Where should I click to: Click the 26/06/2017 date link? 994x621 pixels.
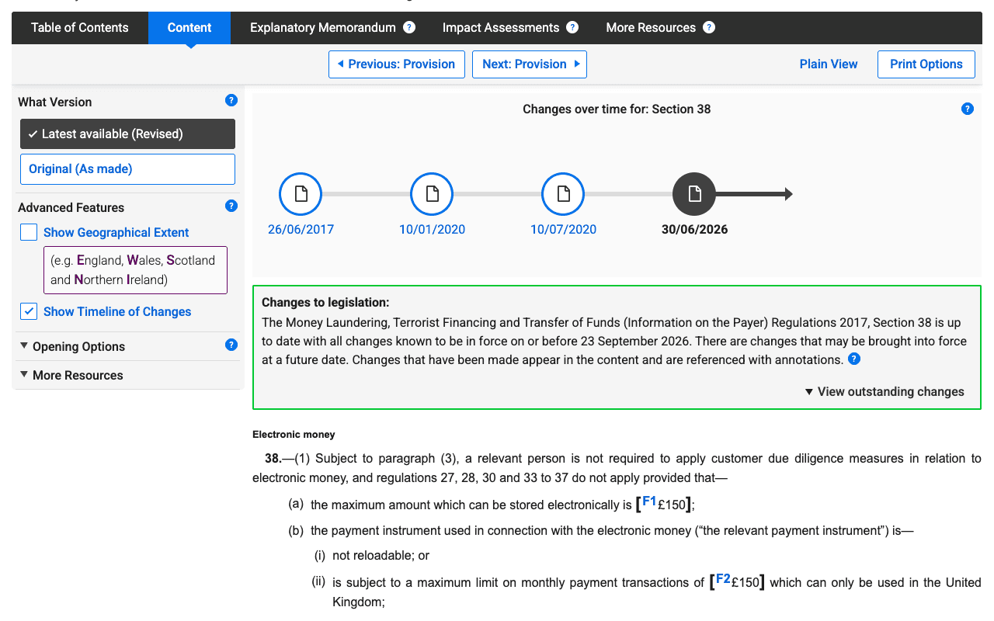[301, 229]
